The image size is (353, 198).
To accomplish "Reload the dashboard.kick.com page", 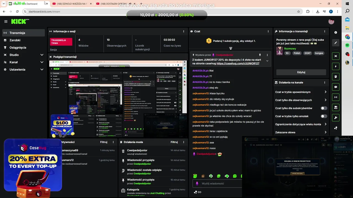I will click(17, 12).
